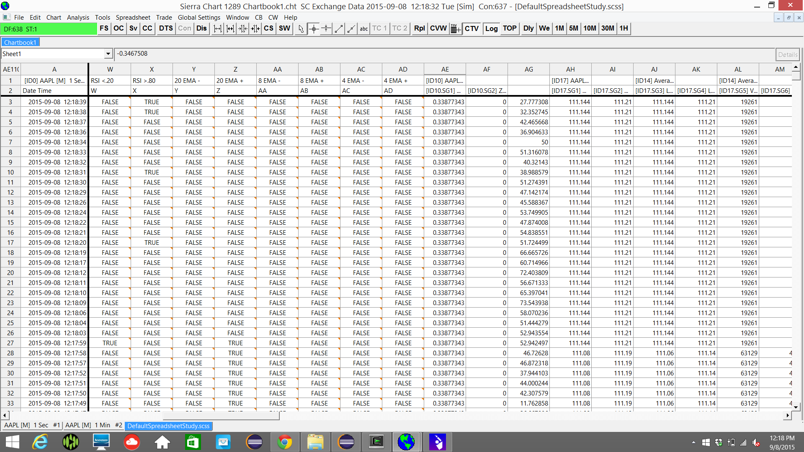The height and width of the screenshot is (452, 804).
Task: Select the pointer tool in toolbar
Action: [301, 28]
